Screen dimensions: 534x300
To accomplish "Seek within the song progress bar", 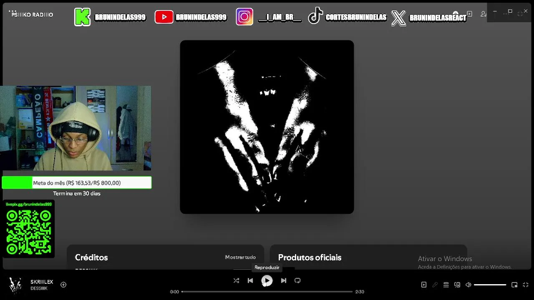I will tap(267, 292).
